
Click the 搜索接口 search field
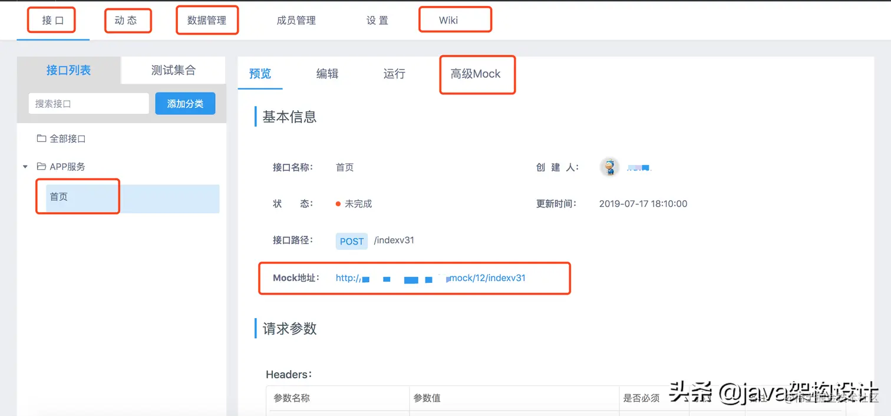click(88, 103)
